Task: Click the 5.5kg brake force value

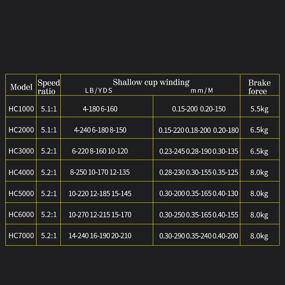Action: point(259,109)
